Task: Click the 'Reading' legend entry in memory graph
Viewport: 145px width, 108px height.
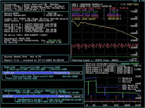Action: click(x=125, y=78)
